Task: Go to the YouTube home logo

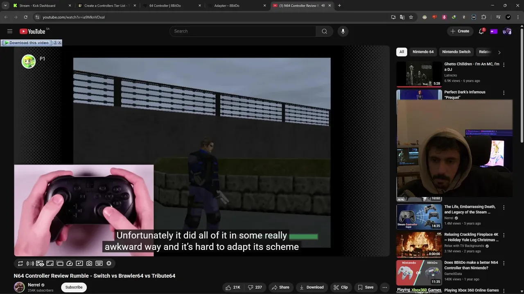Action: (32, 31)
